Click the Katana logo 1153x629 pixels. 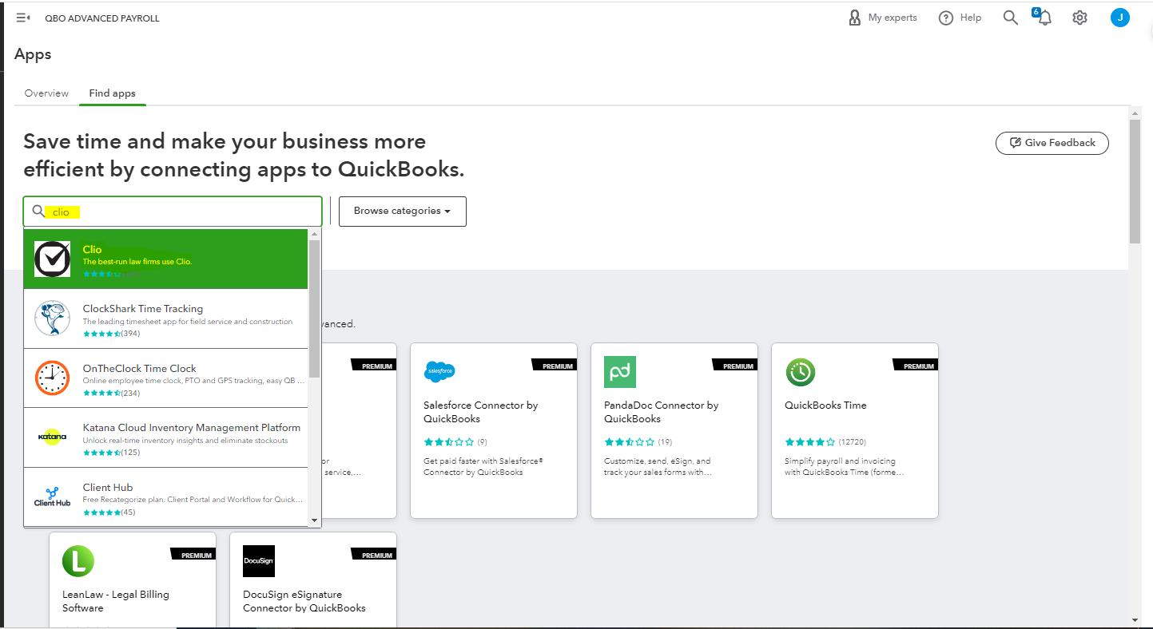coord(53,437)
